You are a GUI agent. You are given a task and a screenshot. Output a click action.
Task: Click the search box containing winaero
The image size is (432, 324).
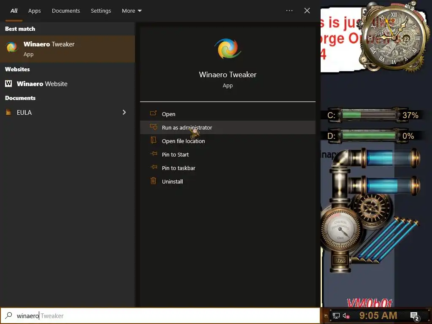pyautogui.click(x=160, y=316)
